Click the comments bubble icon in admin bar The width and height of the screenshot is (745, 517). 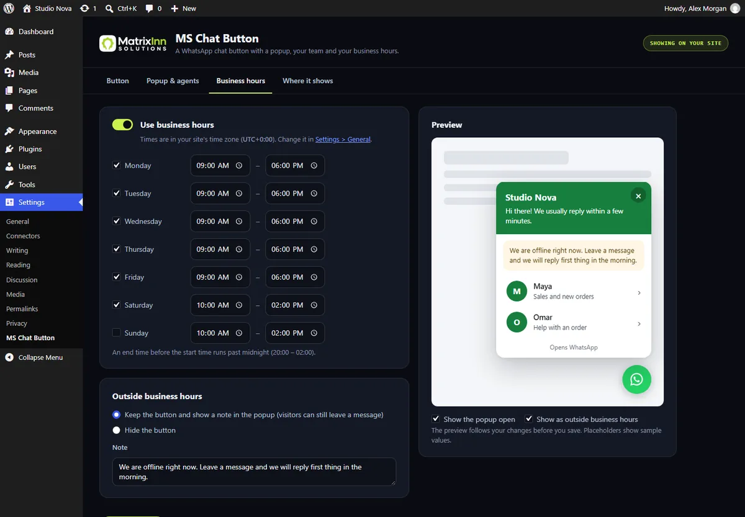click(x=150, y=9)
